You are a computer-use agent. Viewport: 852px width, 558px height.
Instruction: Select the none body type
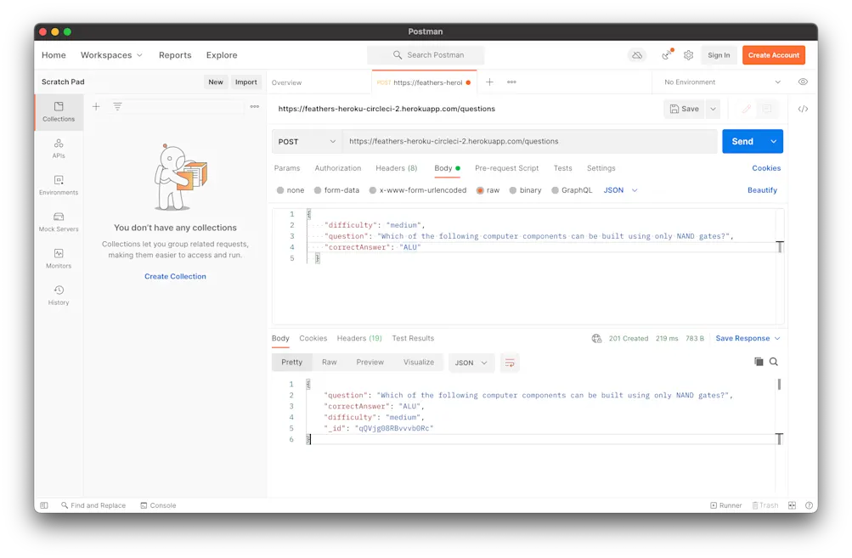(x=291, y=190)
